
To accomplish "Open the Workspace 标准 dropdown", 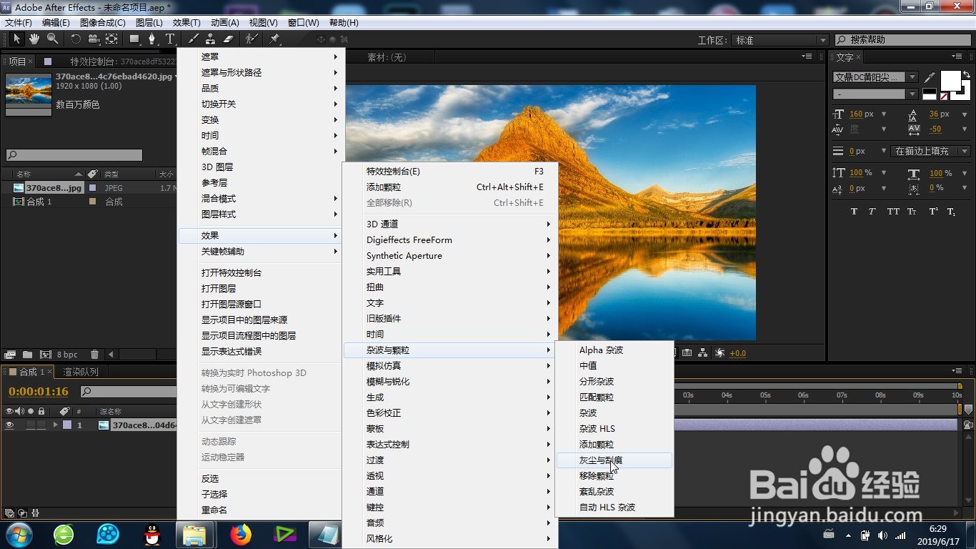I will pyautogui.click(x=780, y=40).
